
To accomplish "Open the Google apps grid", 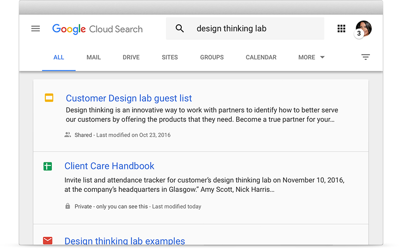I will pyautogui.click(x=341, y=29).
